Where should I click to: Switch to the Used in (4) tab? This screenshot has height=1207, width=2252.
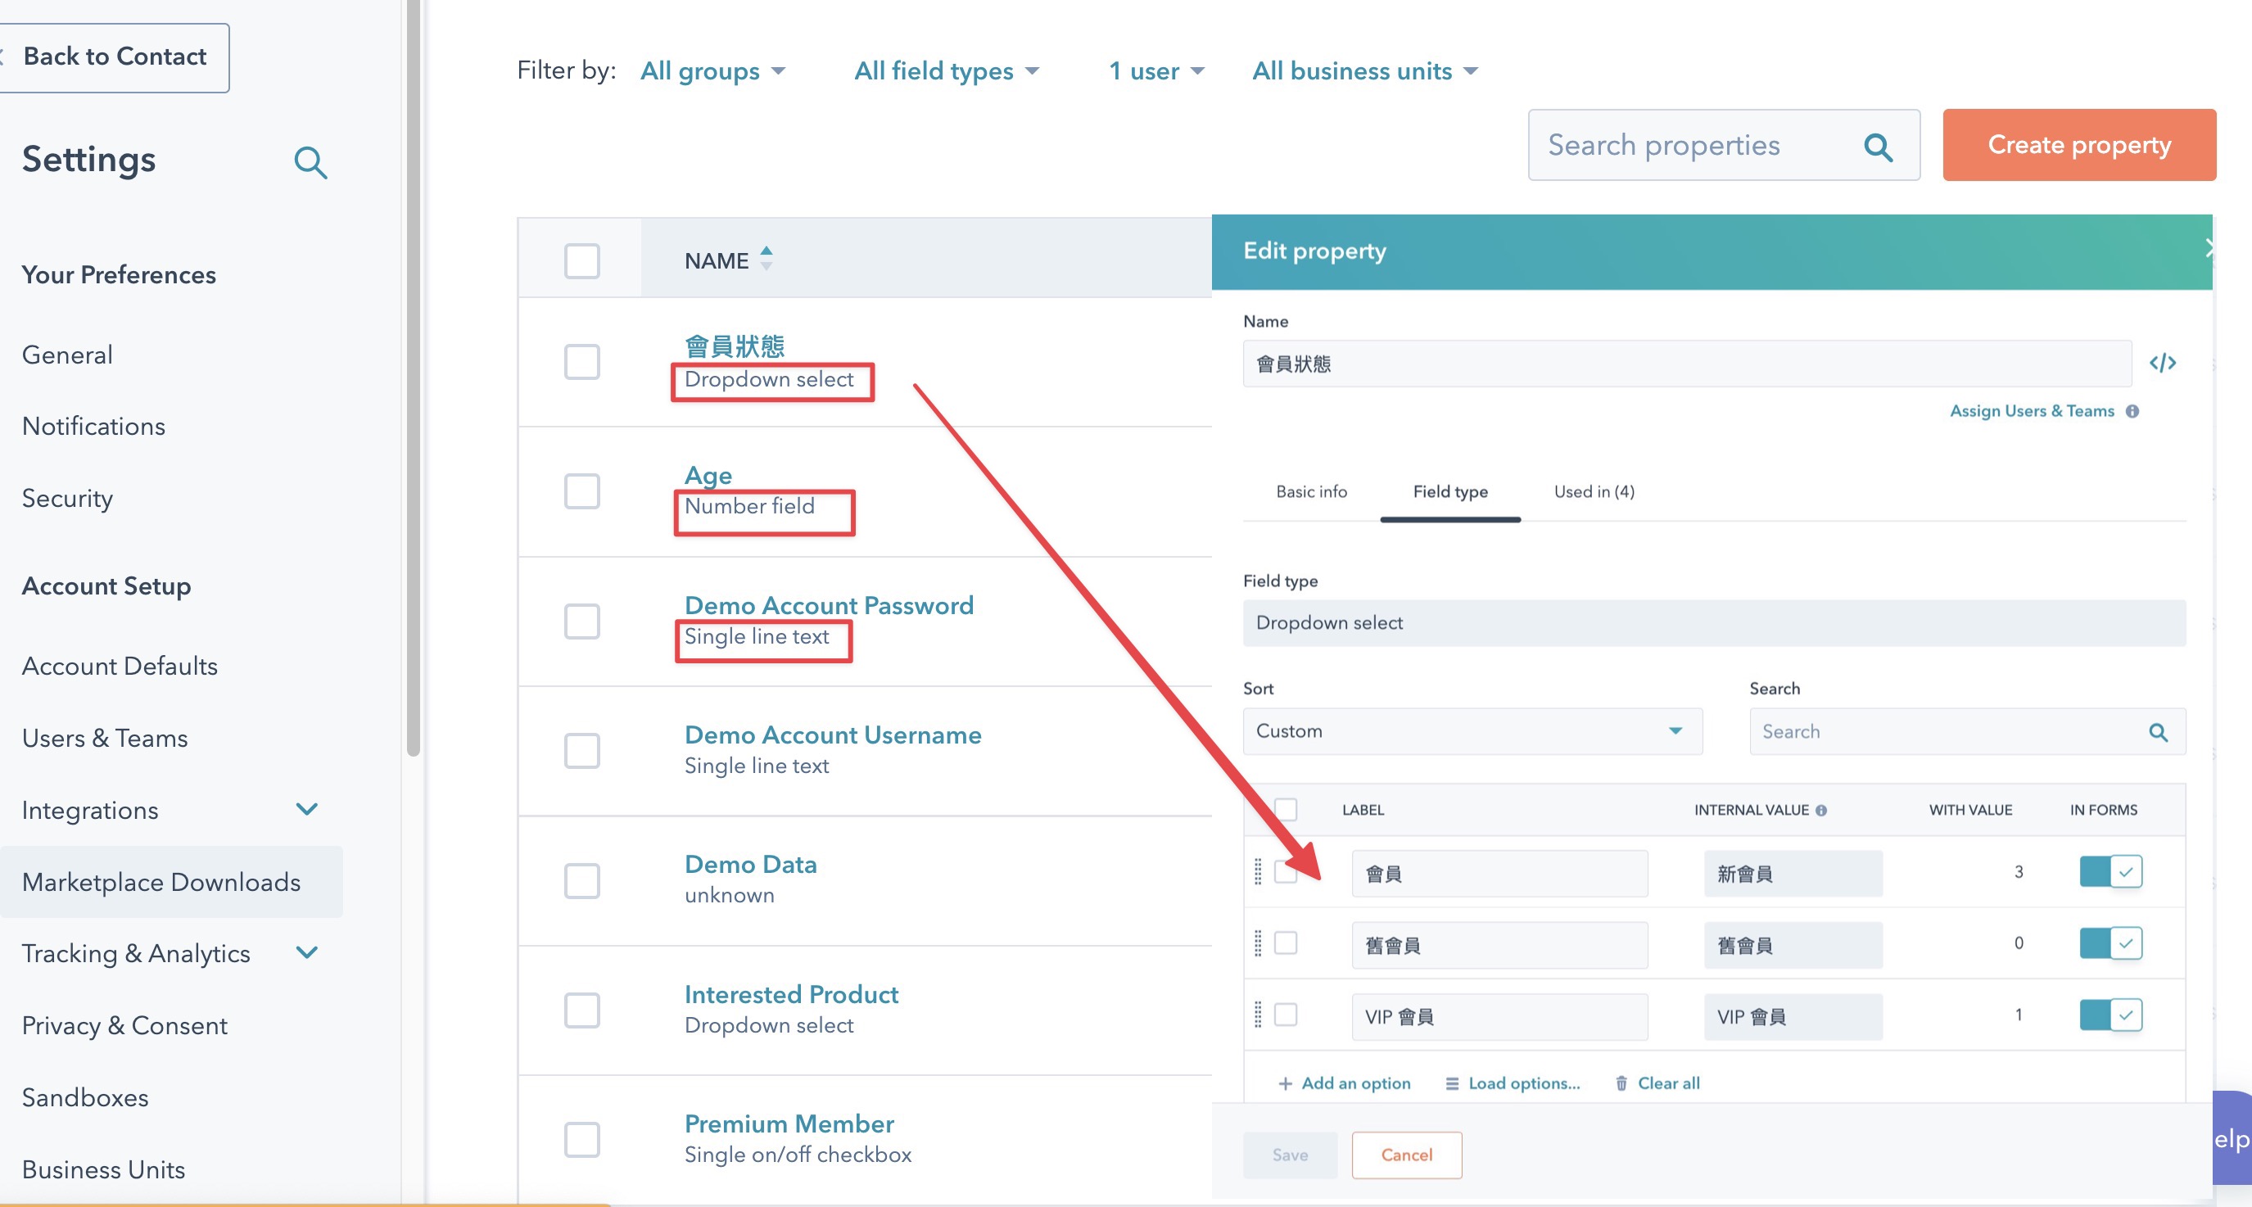point(1594,492)
